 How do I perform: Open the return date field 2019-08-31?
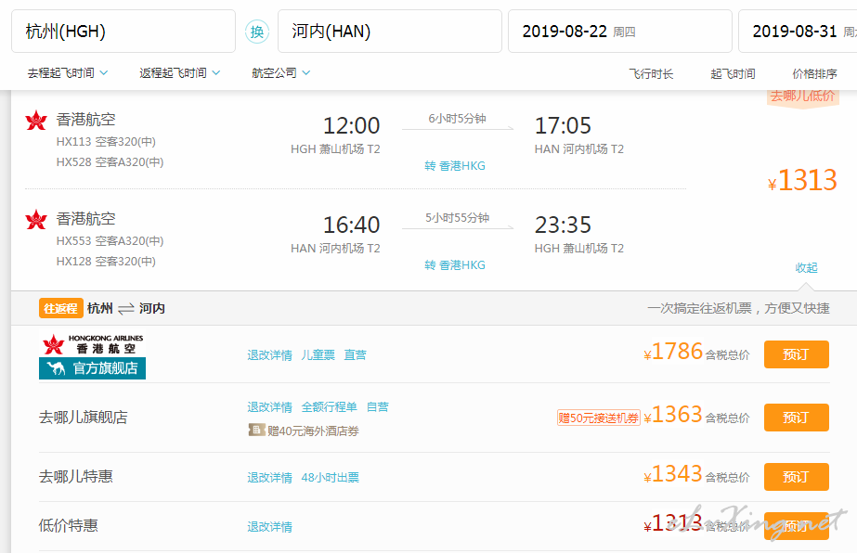(798, 32)
